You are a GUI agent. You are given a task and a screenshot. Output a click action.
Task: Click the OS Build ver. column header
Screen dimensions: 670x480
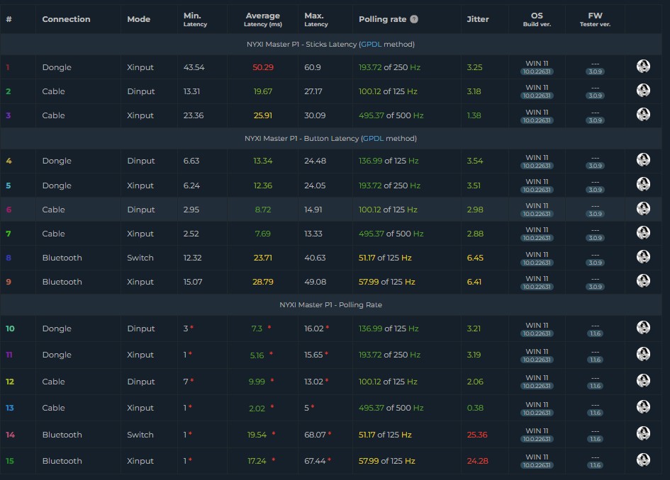click(537, 19)
